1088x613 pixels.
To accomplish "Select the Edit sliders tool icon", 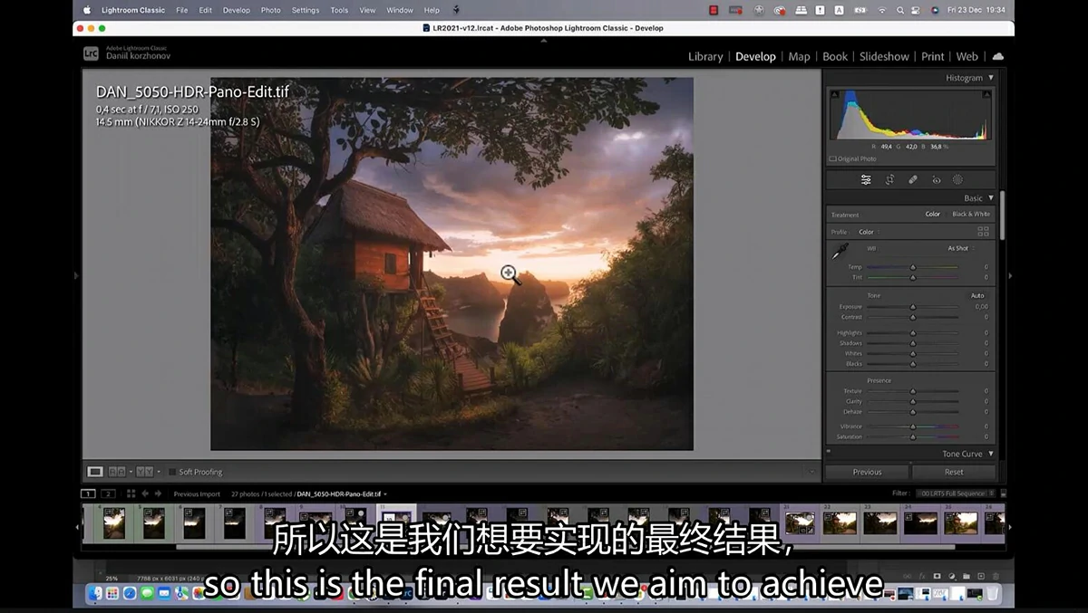I will coord(866,180).
